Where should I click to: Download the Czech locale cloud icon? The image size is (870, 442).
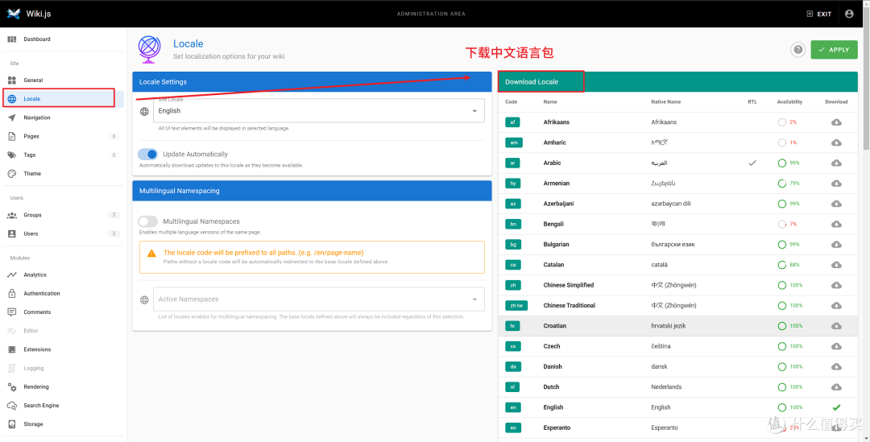(836, 346)
